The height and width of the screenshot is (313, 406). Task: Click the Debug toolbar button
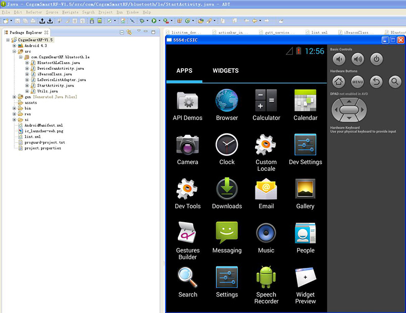[142, 21]
